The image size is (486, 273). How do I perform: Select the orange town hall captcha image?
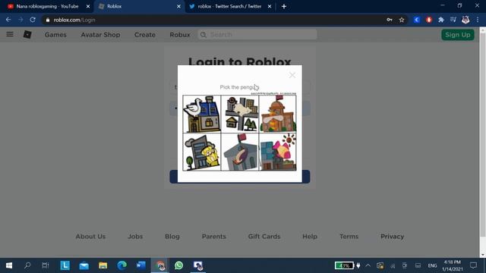click(278, 114)
